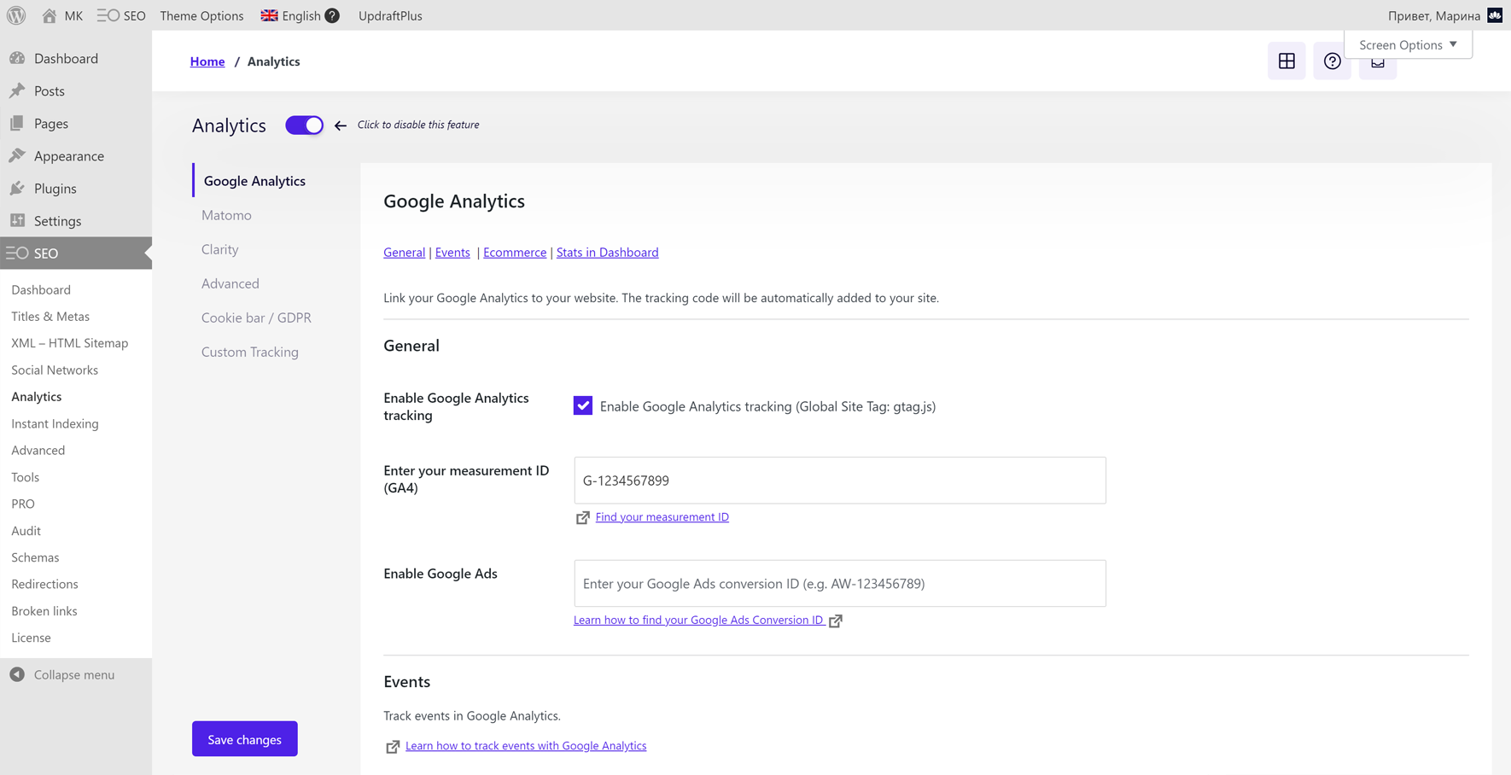Open the Custom Tracking tab
The height and width of the screenshot is (775, 1511).
249,351
